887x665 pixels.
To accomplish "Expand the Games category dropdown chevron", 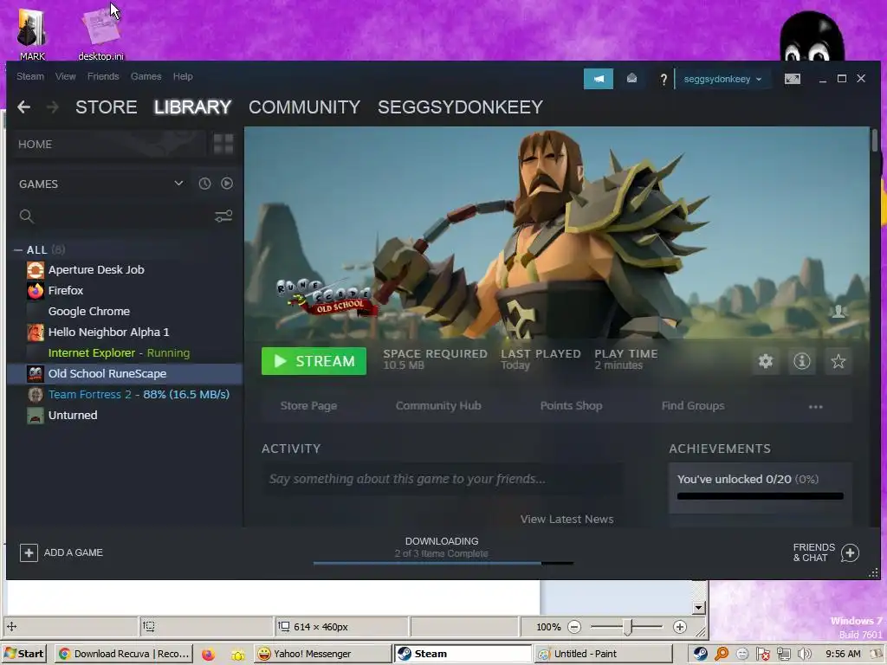I will 178,184.
